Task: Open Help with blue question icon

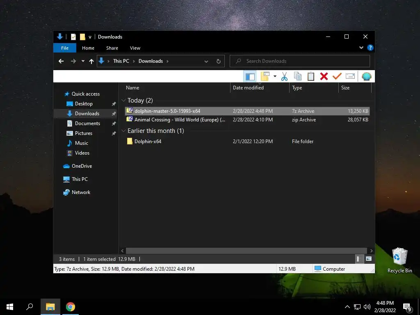Action: pos(370,48)
